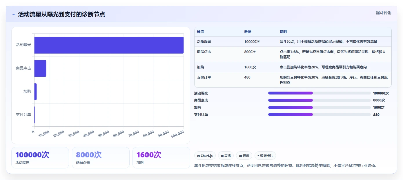Click the 1600次 value right of the progress bar
The width and height of the screenshot is (403, 180).
pos(379,108)
